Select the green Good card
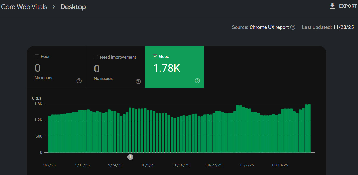Screen dimensions: 358x175 (175, 67)
